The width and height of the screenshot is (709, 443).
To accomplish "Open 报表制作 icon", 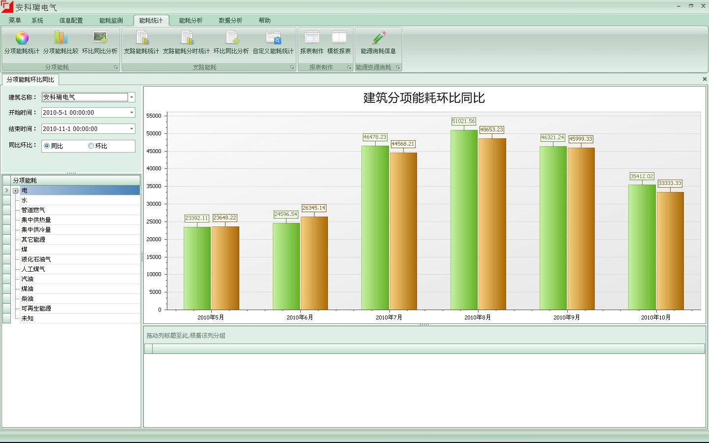I will click(312, 37).
